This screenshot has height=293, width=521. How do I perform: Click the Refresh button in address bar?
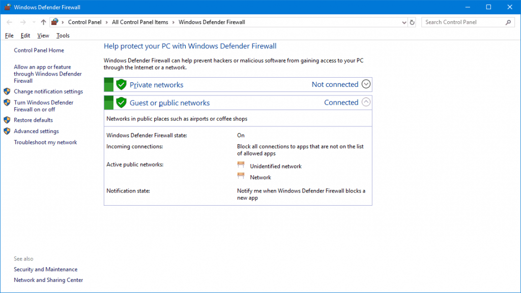click(412, 22)
